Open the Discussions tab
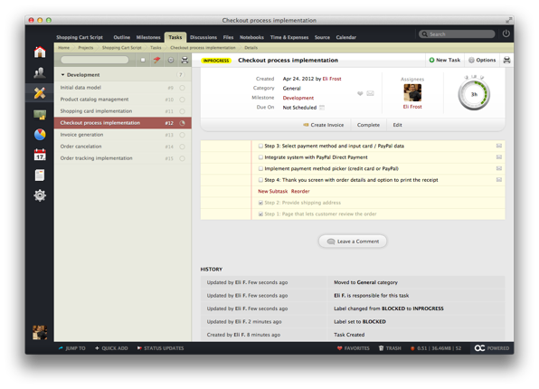Image resolution: width=539 pixels, height=389 pixels. [x=203, y=37]
